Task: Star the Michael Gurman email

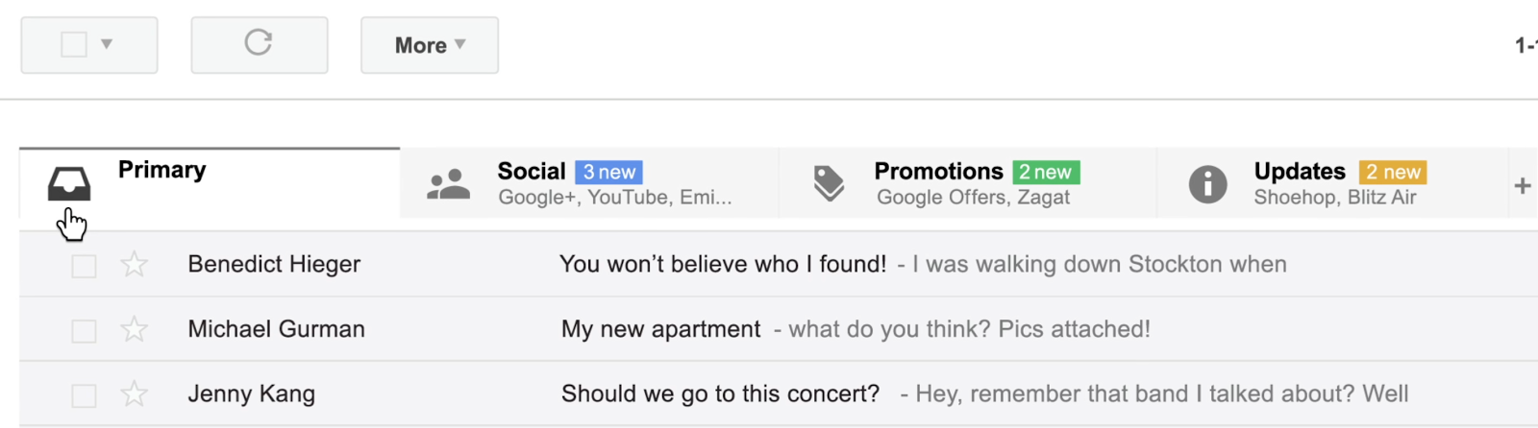Action: point(134,329)
